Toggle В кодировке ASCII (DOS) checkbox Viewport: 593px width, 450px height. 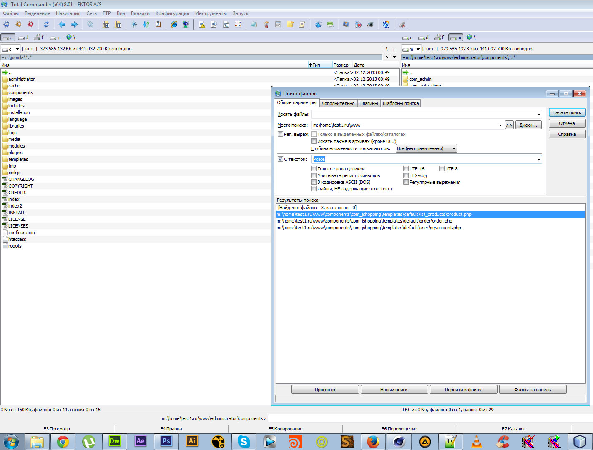[314, 182]
